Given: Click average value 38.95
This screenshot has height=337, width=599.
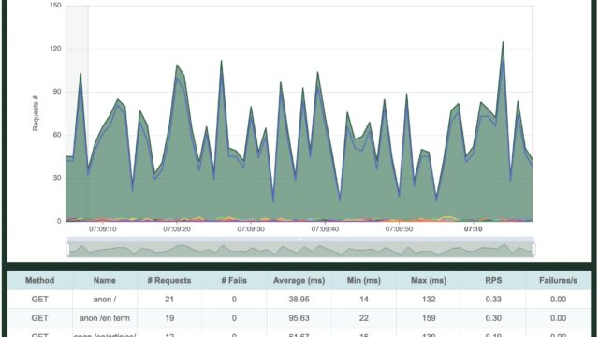Looking at the screenshot, I should (299, 300).
